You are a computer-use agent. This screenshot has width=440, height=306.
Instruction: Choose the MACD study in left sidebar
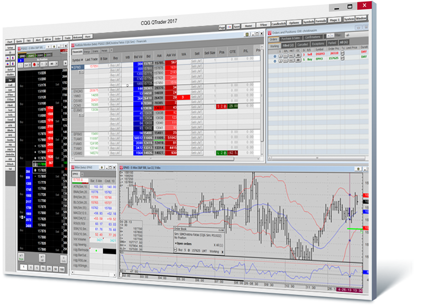click(10, 149)
